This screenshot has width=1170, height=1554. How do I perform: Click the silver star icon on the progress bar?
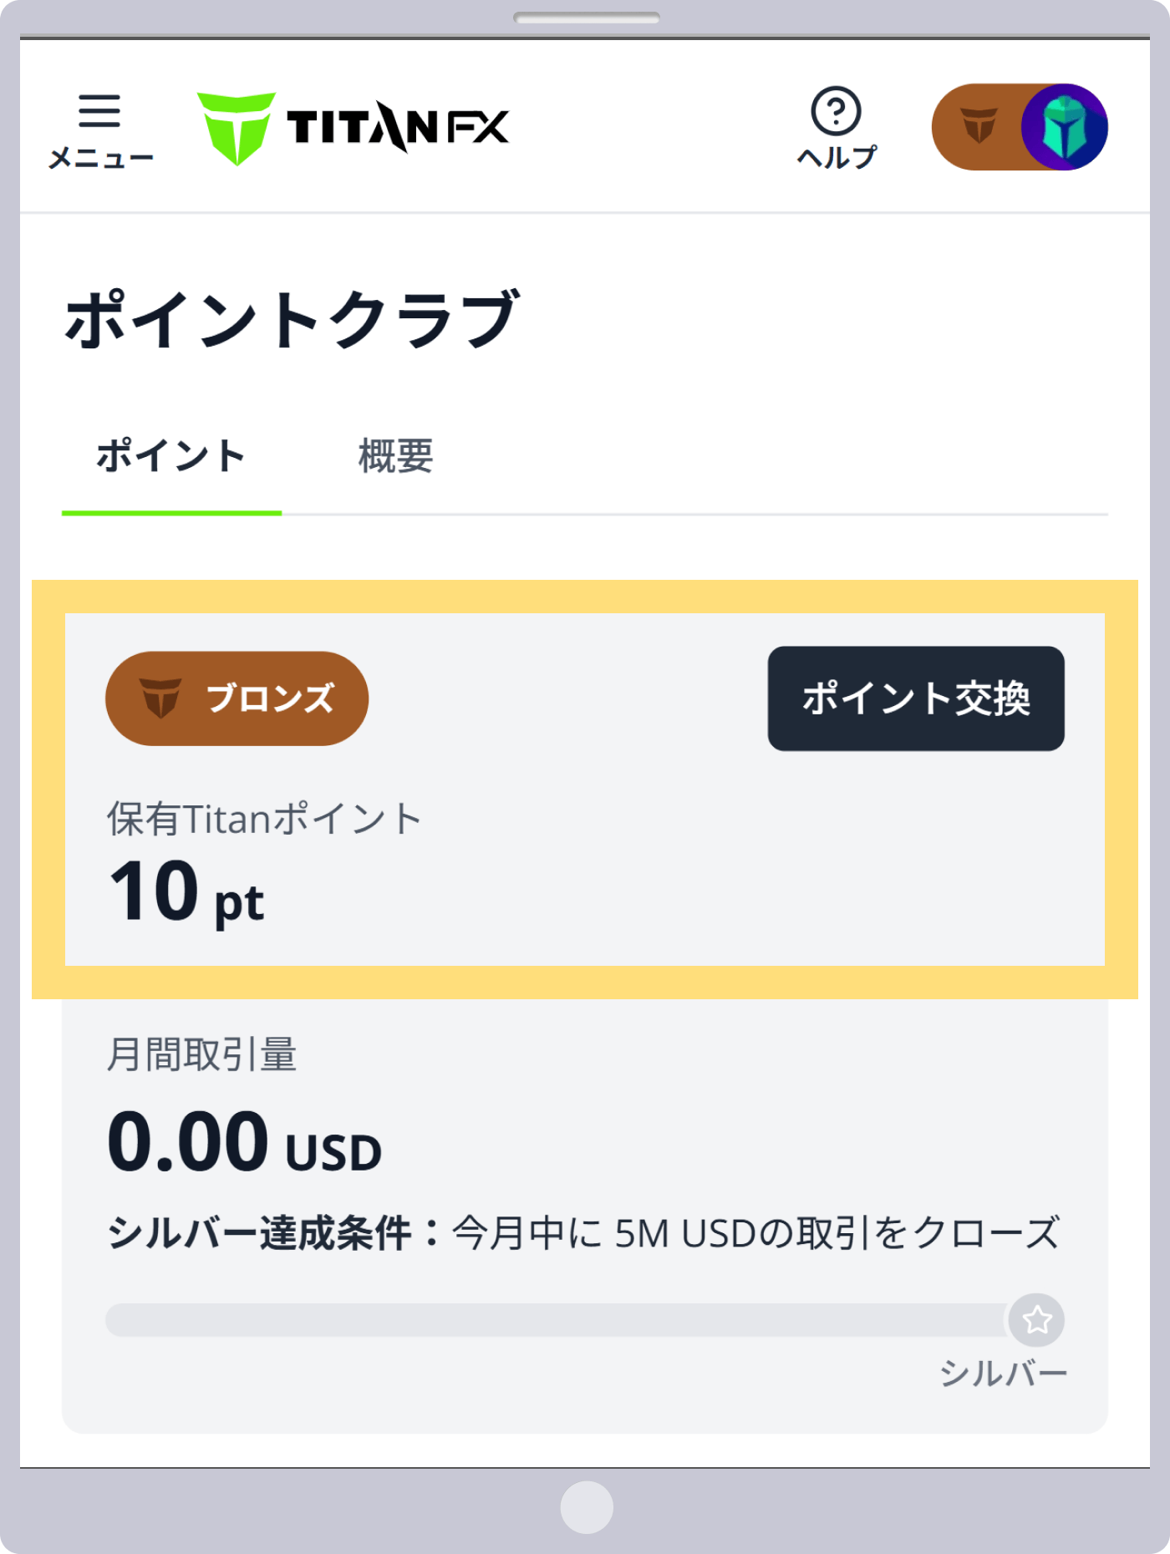[1036, 1320]
